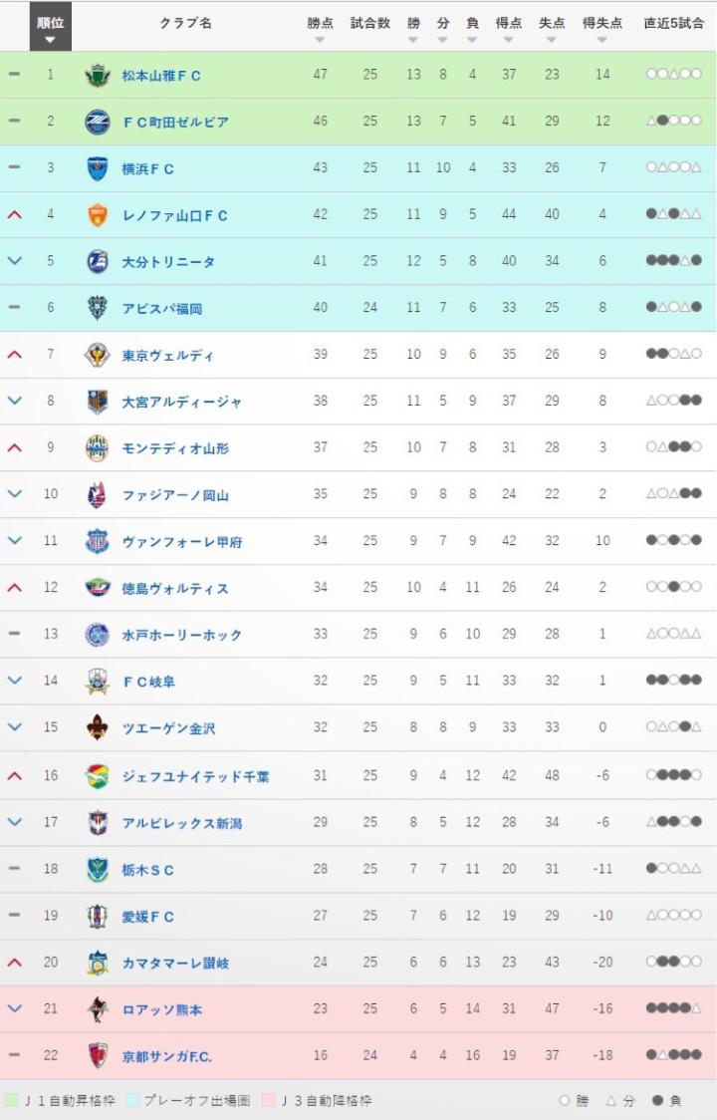
Task: Click the 直近5試合 results for アビスパ福岡
Action: click(x=673, y=308)
